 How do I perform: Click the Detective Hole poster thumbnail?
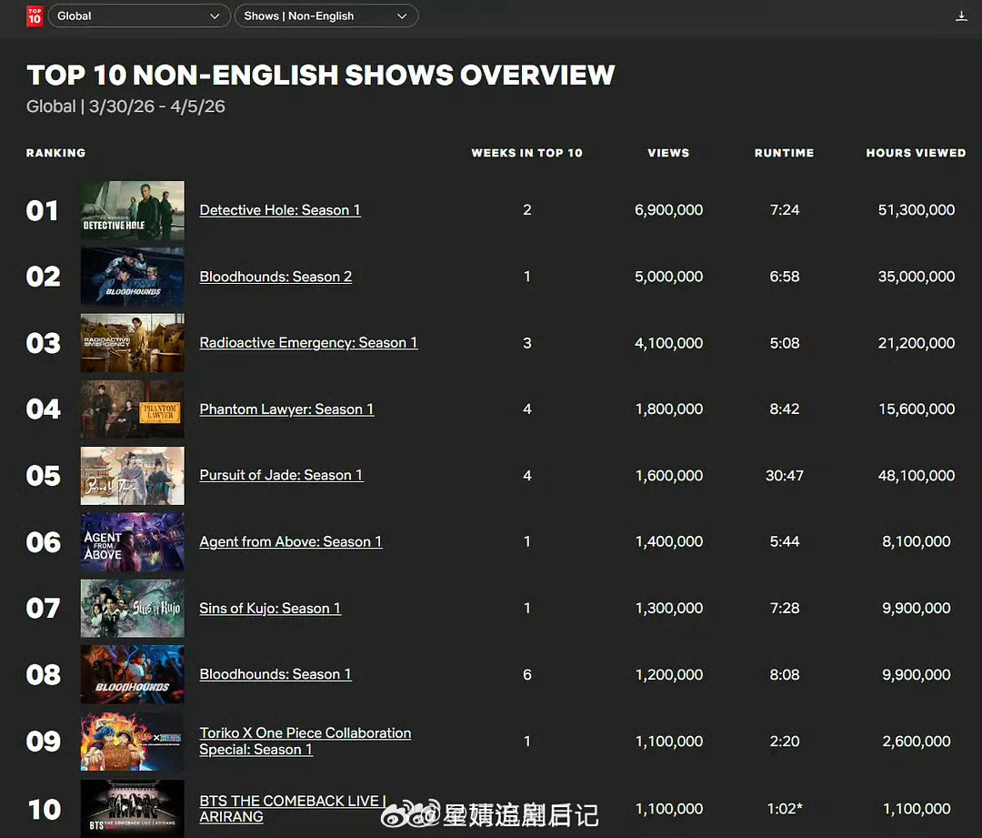coord(132,210)
